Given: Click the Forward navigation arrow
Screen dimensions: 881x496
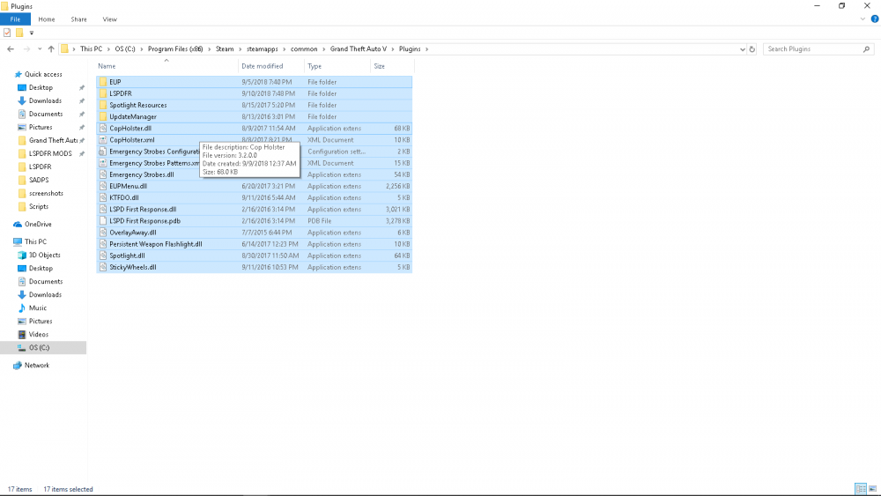Looking at the screenshot, I should point(26,48).
